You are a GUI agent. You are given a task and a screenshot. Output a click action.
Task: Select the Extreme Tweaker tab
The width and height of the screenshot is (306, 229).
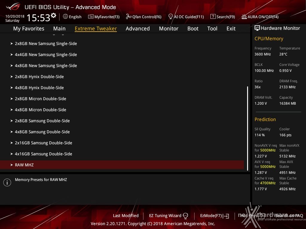[96, 29]
